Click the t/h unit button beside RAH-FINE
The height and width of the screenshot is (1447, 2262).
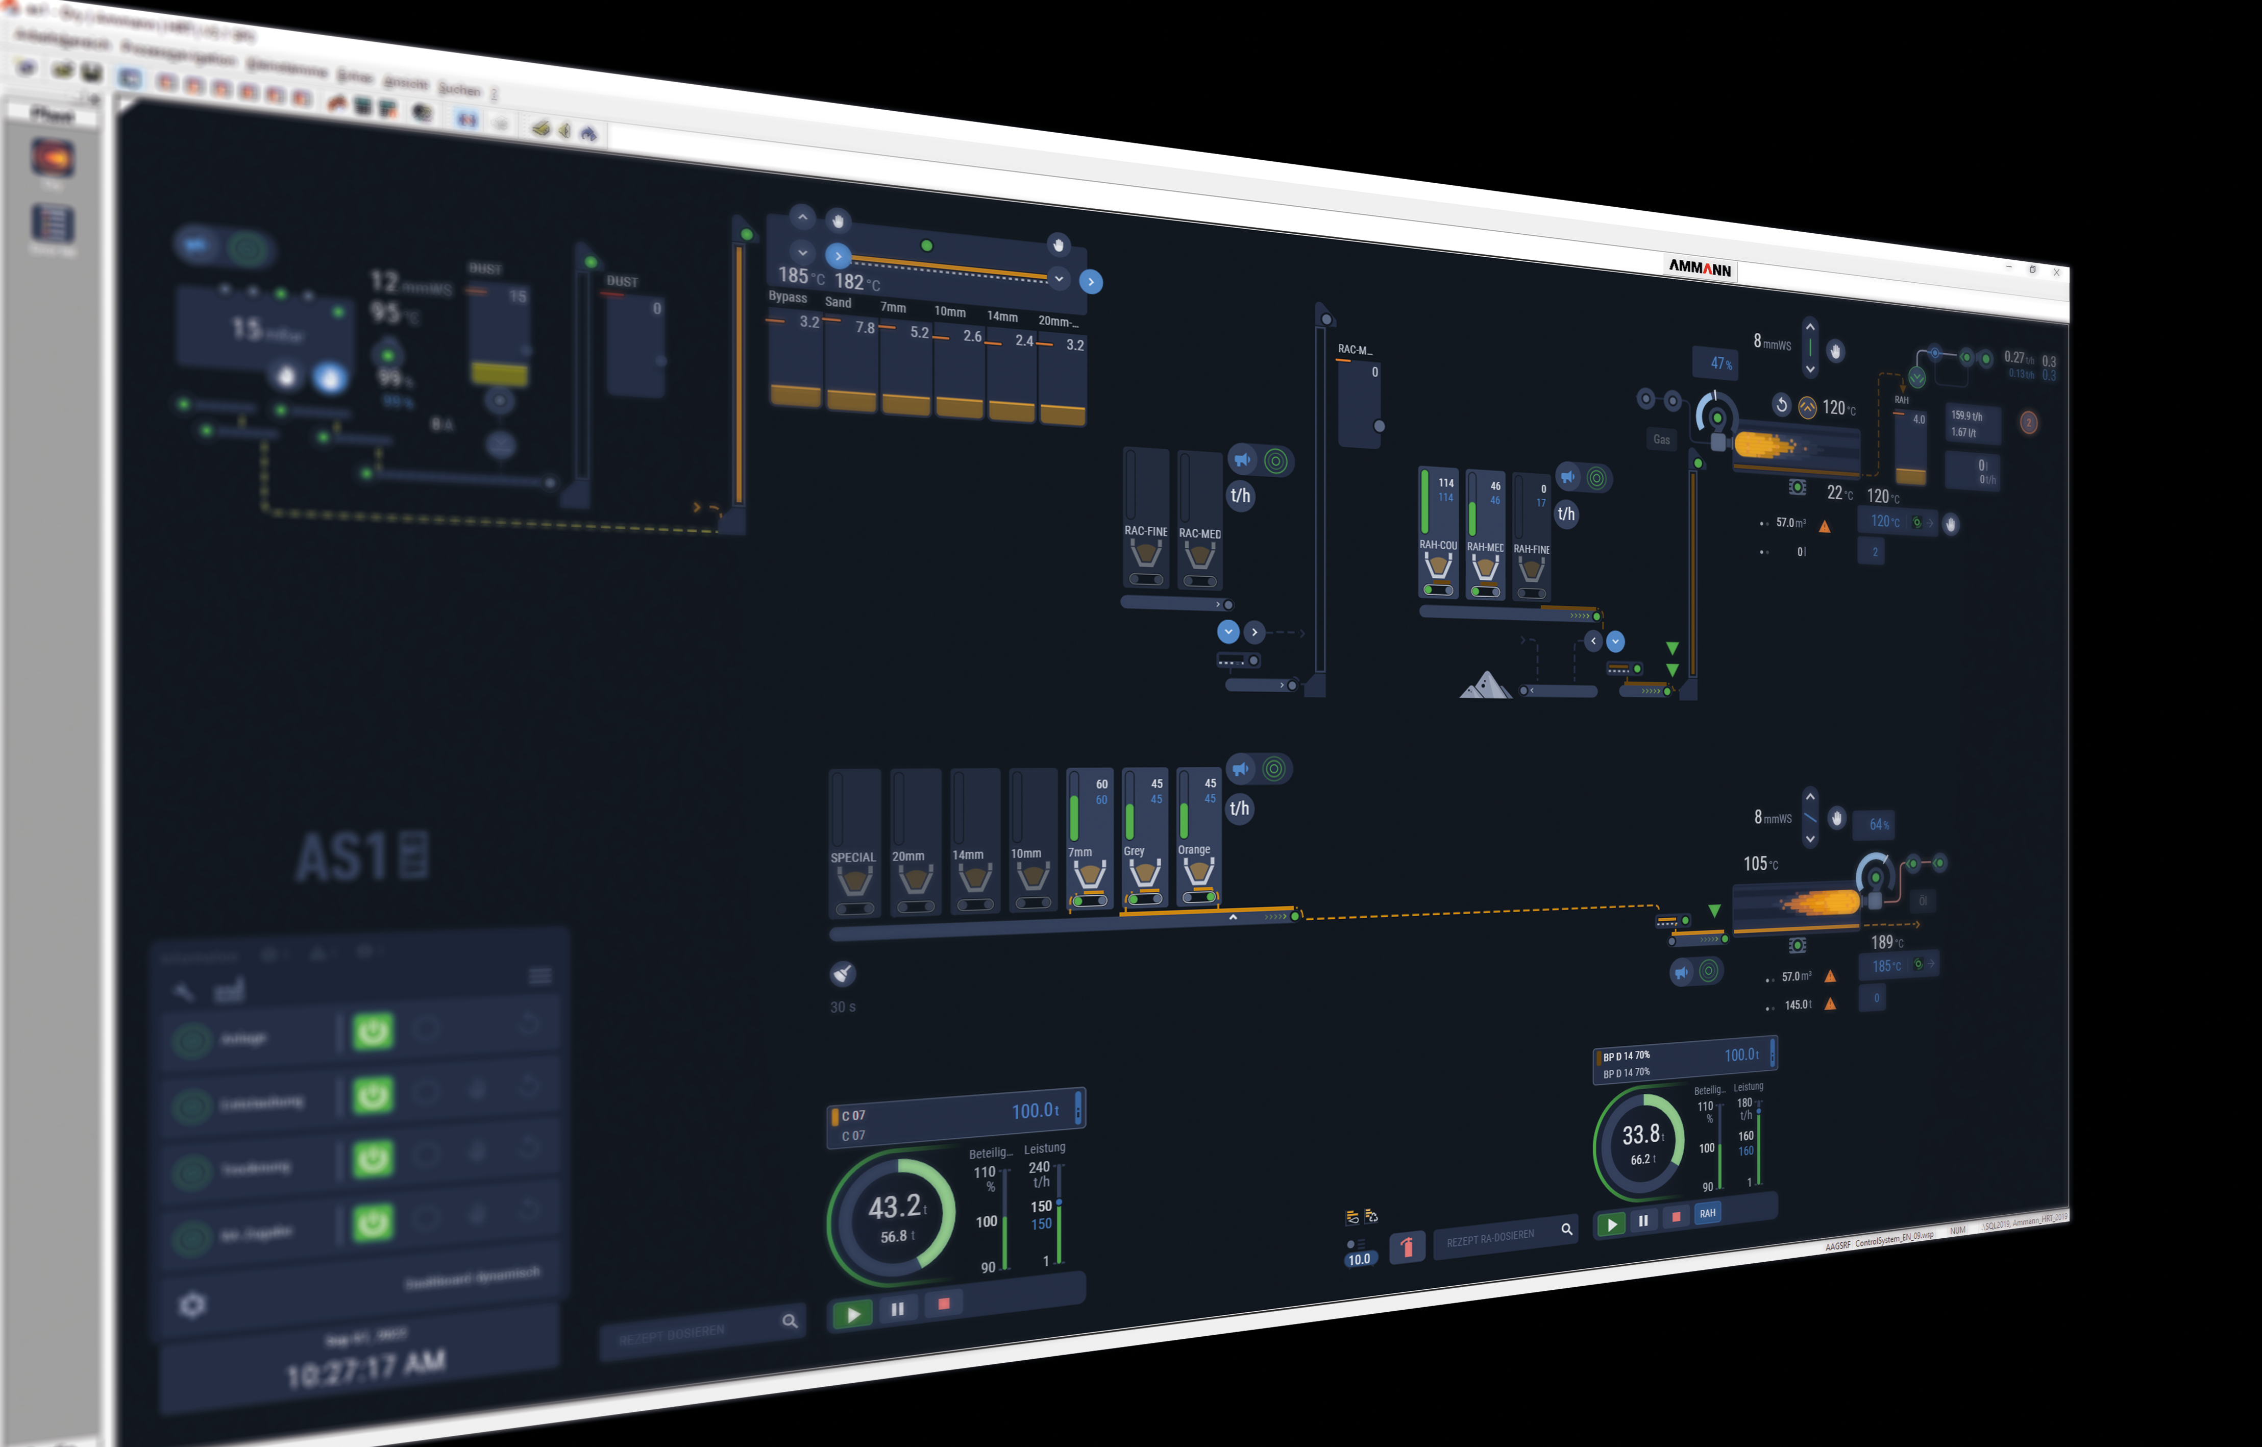(1566, 513)
